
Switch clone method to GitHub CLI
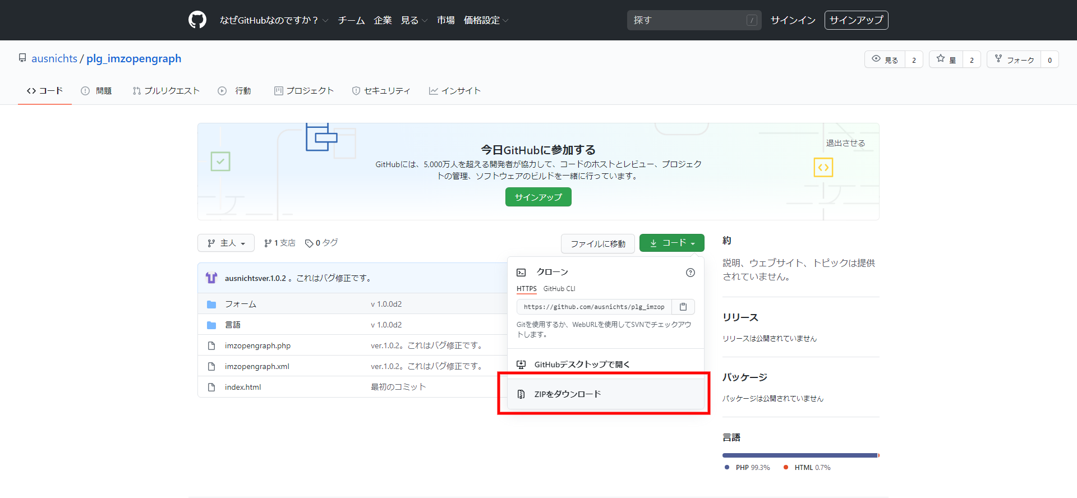(x=559, y=289)
